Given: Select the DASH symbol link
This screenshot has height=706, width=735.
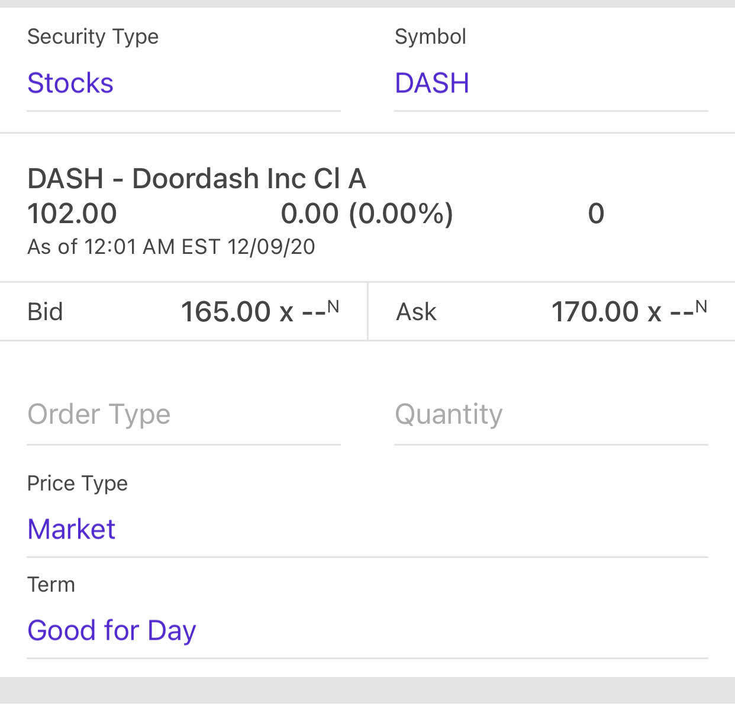Looking at the screenshot, I should (x=431, y=83).
